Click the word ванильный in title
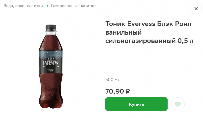Viewport: 203px width, 118px height. 124,32
